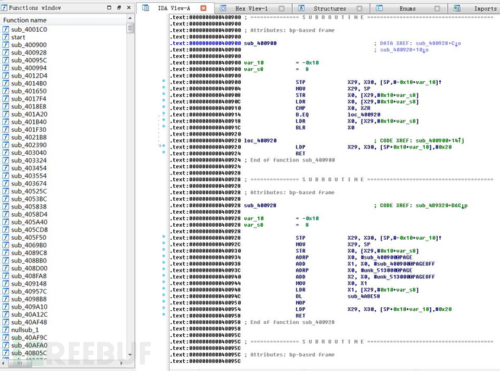
Task: Follow the sub_400928+C data xref
Action: pos(438,43)
